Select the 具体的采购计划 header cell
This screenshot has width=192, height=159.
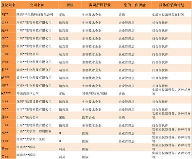[171, 5]
